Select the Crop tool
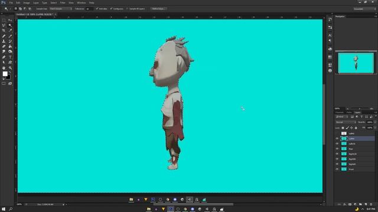Viewport: 378px width, 212px height. 4,31
